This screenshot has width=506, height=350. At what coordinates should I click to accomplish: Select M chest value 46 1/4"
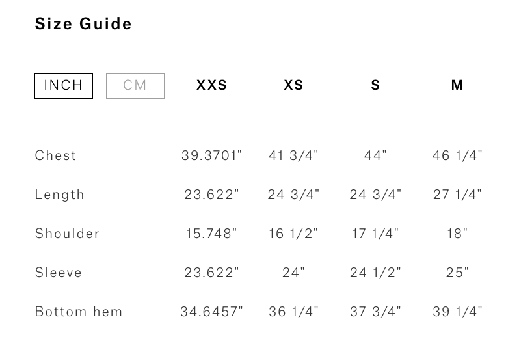pyautogui.click(x=457, y=155)
